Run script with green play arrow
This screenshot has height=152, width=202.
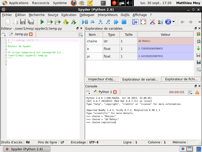(42, 22)
